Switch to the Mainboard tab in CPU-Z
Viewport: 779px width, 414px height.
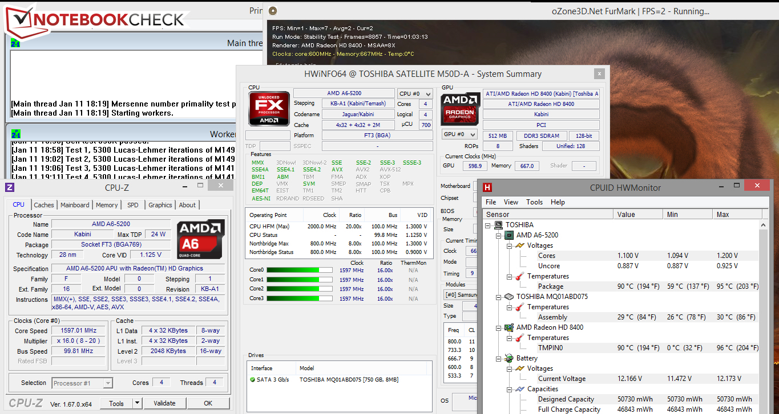75,205
